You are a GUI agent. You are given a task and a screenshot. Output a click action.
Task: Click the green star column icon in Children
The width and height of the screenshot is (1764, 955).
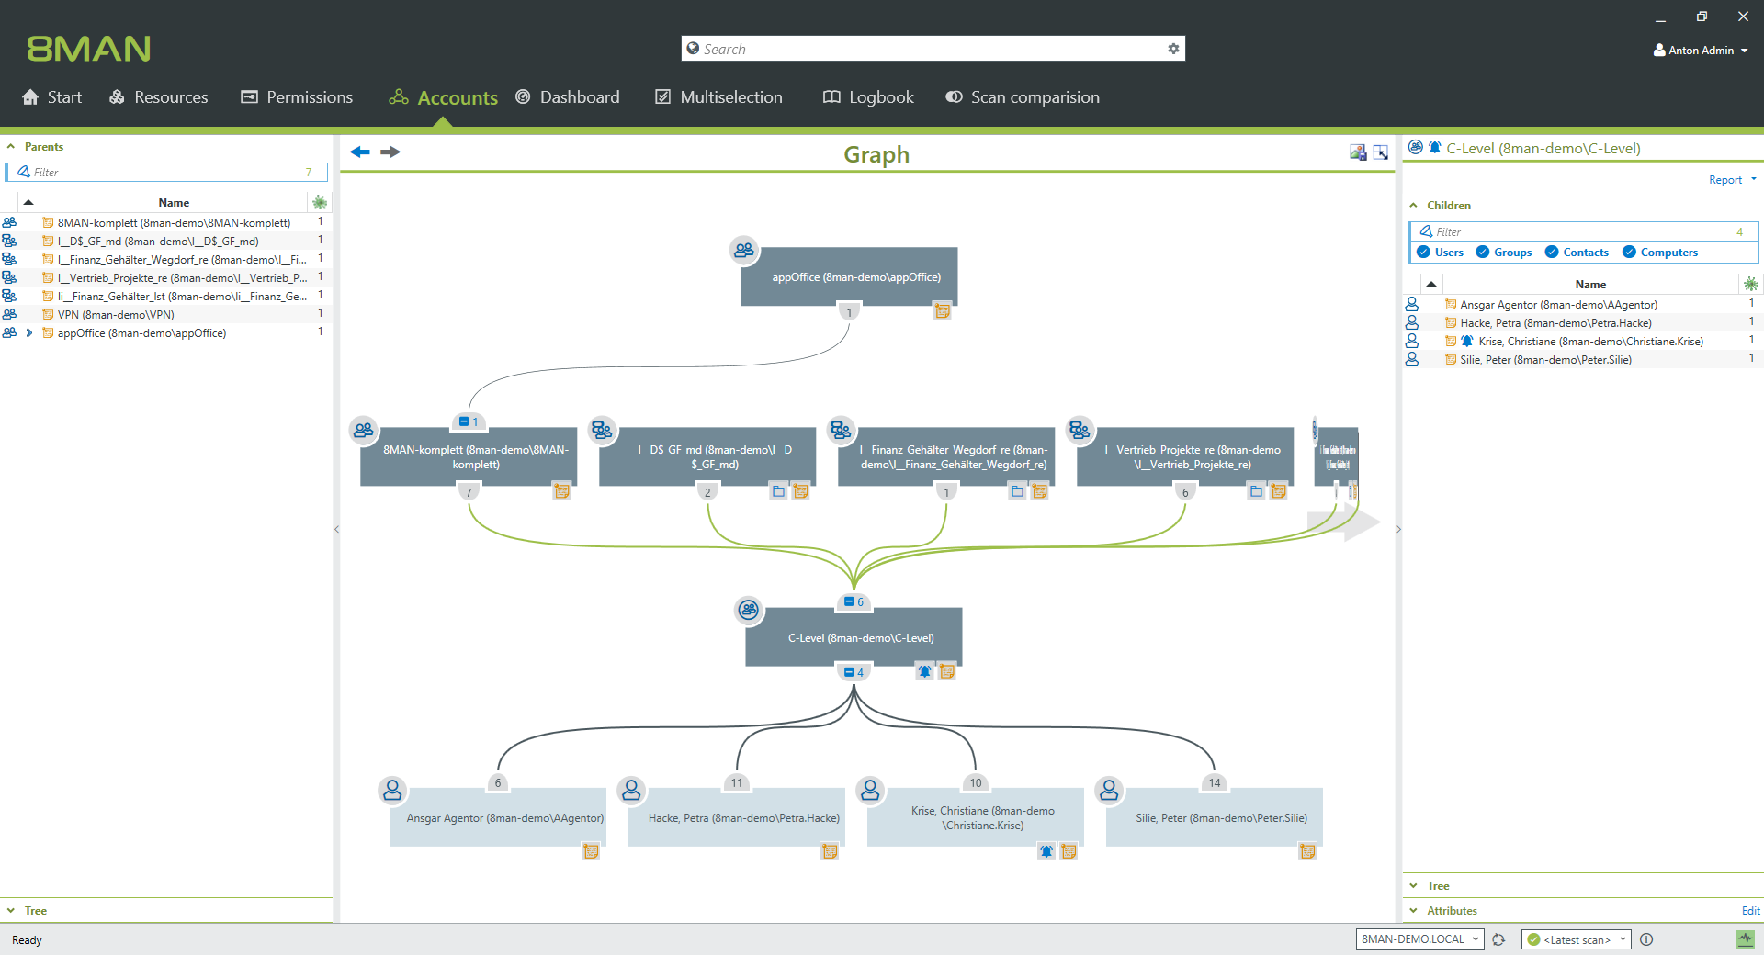pyautogui.click(x=1751, y=284)
